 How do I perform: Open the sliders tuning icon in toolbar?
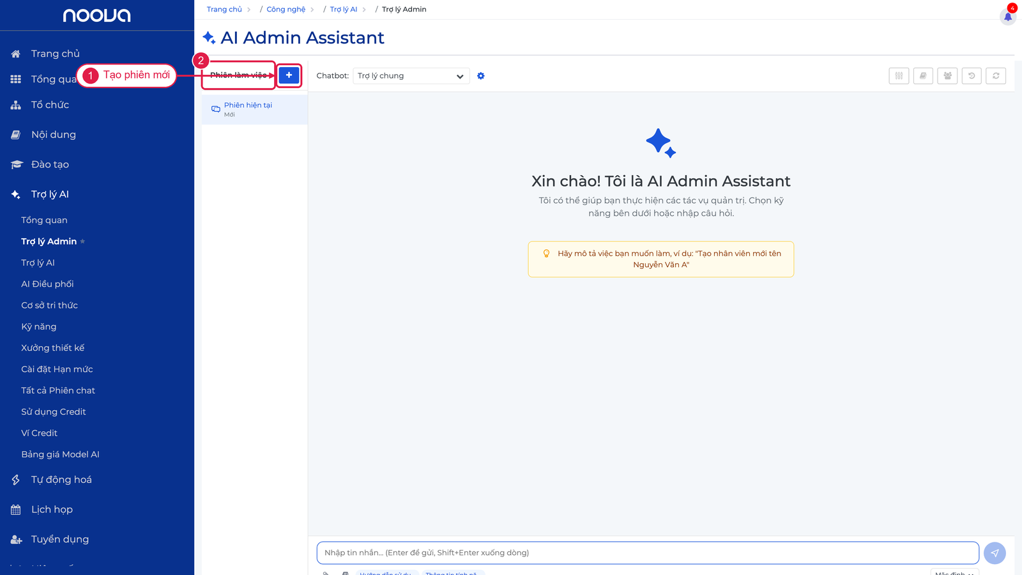(x=899, y=76)
